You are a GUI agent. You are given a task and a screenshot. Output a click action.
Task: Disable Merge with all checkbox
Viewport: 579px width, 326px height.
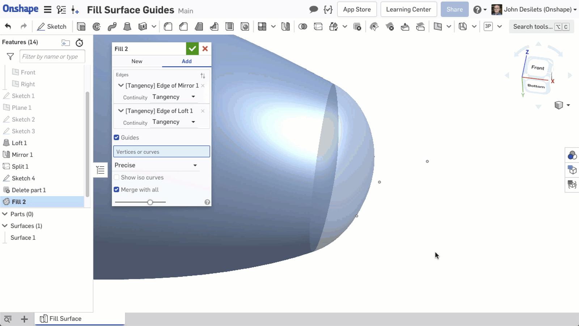[117, 189]
